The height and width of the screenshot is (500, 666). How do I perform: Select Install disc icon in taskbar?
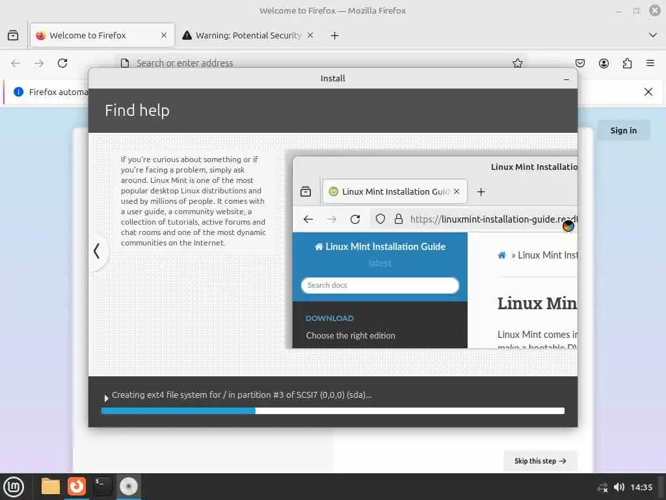[128, 486]
